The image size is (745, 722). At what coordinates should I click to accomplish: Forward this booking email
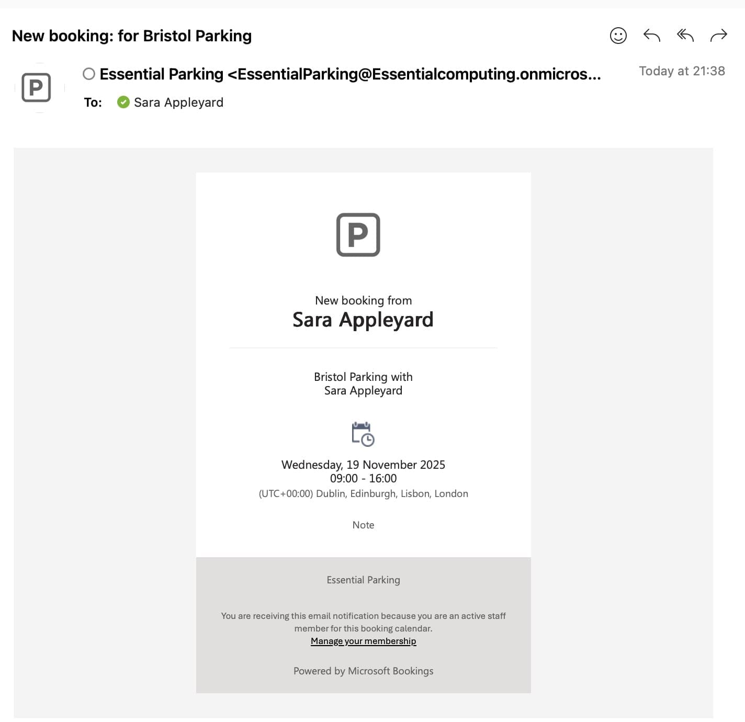(718, 36)
